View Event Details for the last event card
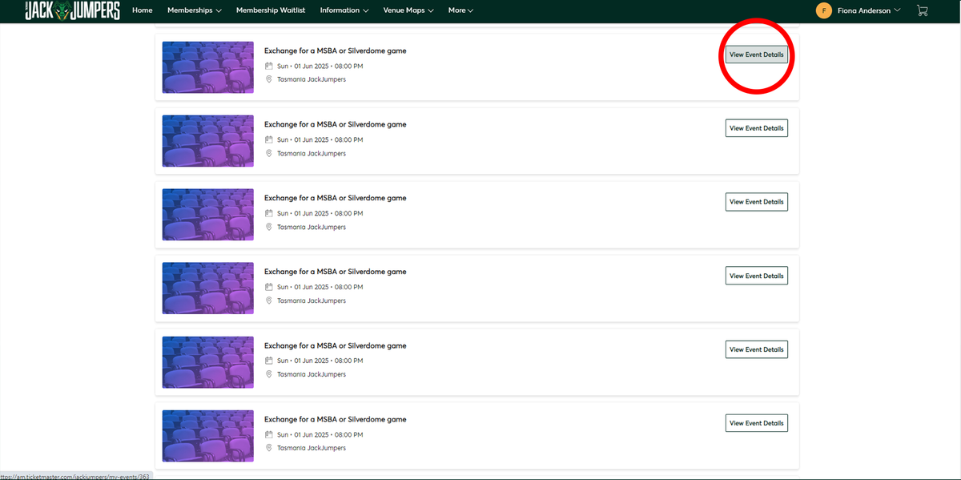 [x=757, y=423]
